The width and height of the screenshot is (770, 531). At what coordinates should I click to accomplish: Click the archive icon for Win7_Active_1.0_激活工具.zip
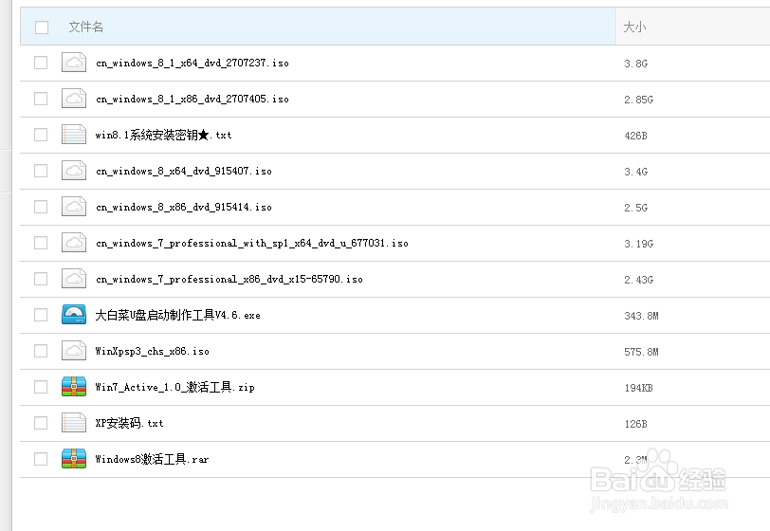[x=74, y=387]
